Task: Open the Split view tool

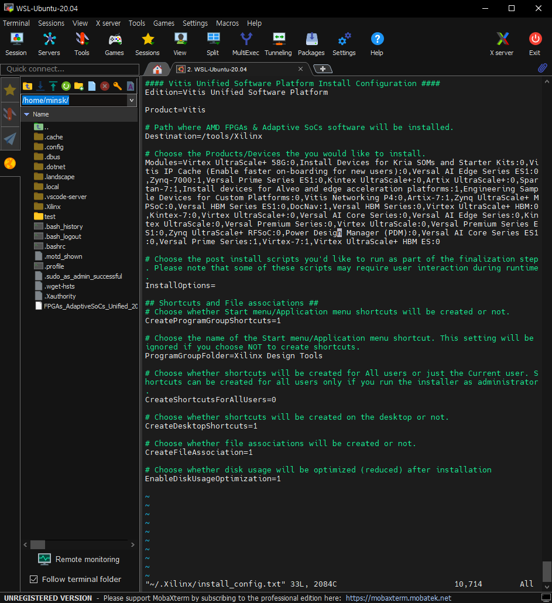Action: [213, 41]
